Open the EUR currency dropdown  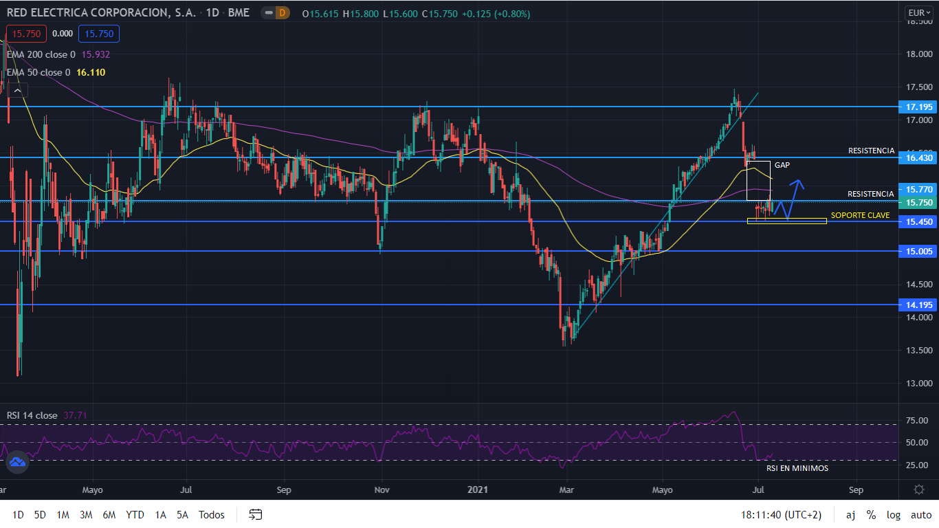pyautogui.click(x=918, y=12)
